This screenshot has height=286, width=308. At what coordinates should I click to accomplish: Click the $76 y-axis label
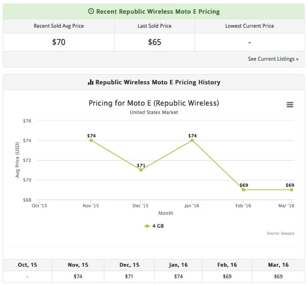tap(27, 121)
